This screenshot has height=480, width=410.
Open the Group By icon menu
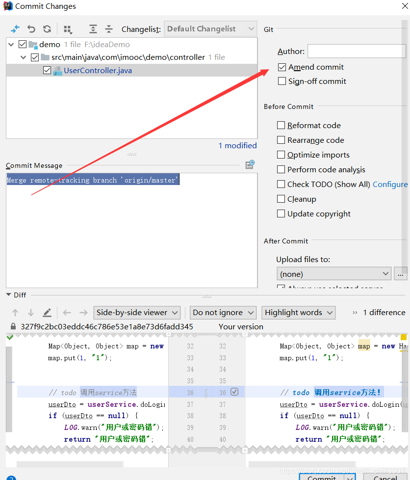(x=68, y=29)
